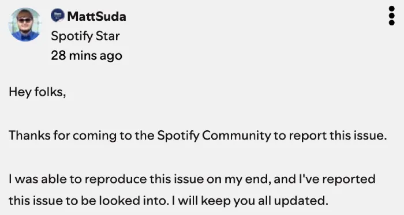The height and width of the screenshot is (215, 404).
Task: Click MattSuda's profile avatar picture
Action: pyautogui.click(x=25, y=24)
